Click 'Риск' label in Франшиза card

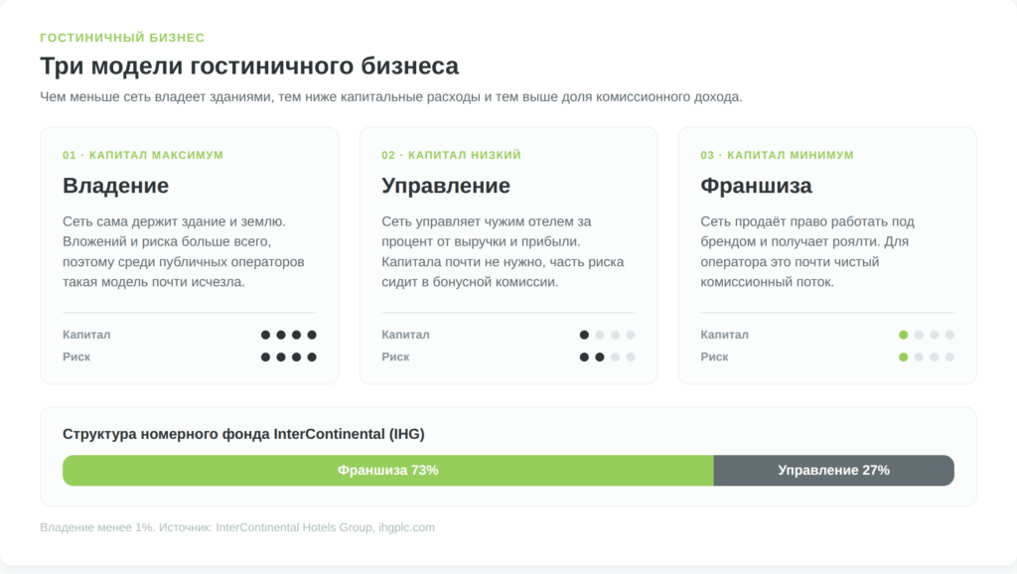coord(714,357)
